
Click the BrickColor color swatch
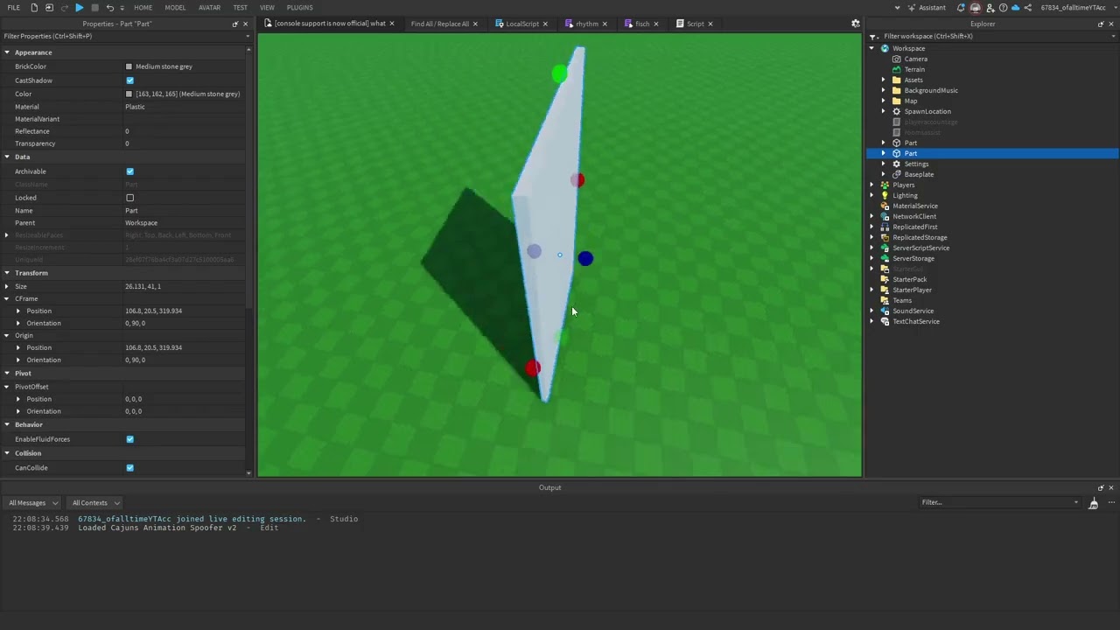click(x=129, y=66)
